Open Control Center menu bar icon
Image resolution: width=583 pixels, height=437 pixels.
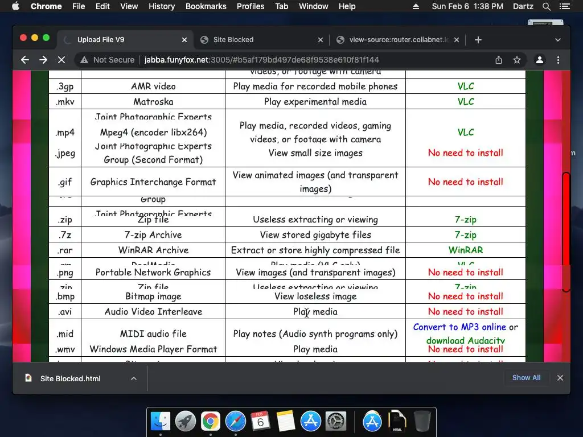click(564, 6)
